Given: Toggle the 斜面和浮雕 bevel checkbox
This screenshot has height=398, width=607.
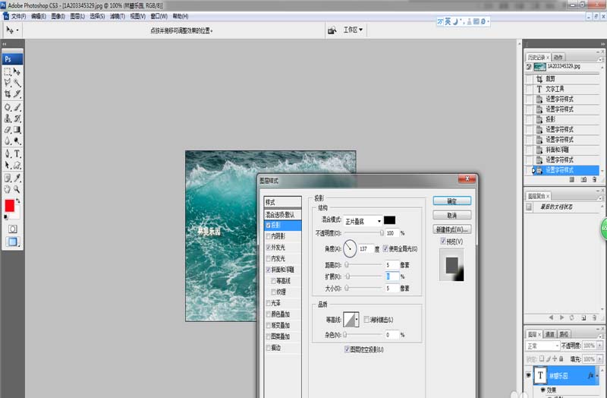Looking at the screenshot, I should tap(268, 270).
